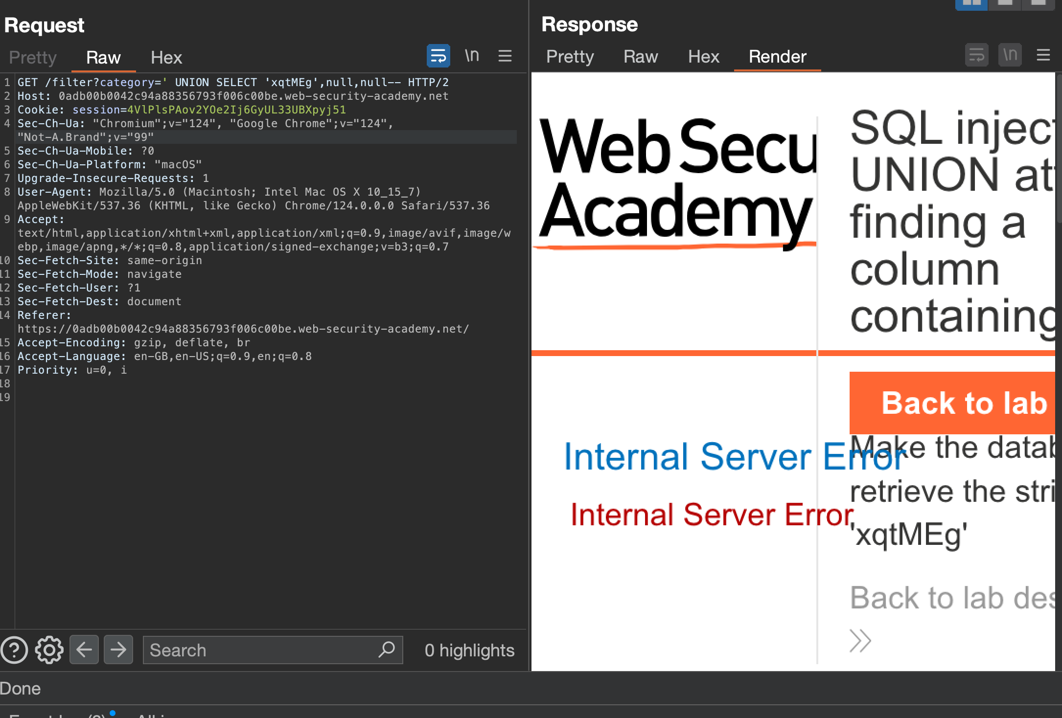Switch Request view to Pretty tab
Screen dimensions: 1062x718
pyautogui.click(x=33, y=58)
